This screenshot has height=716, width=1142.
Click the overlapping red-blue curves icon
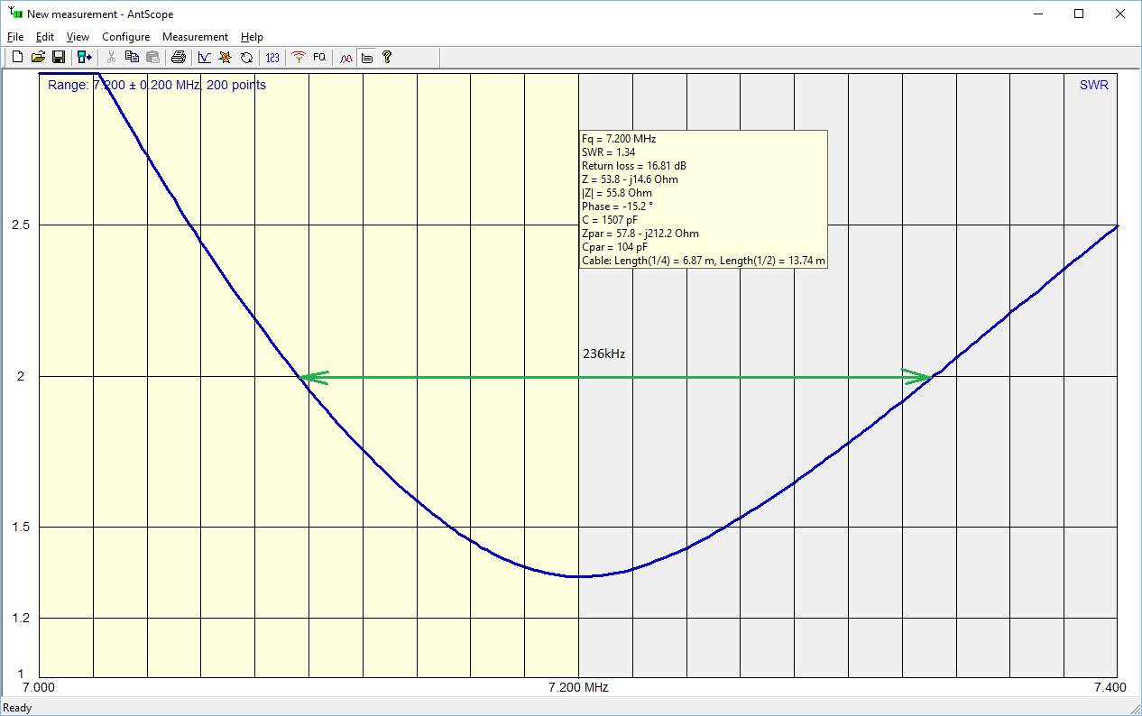click(345, 58)
